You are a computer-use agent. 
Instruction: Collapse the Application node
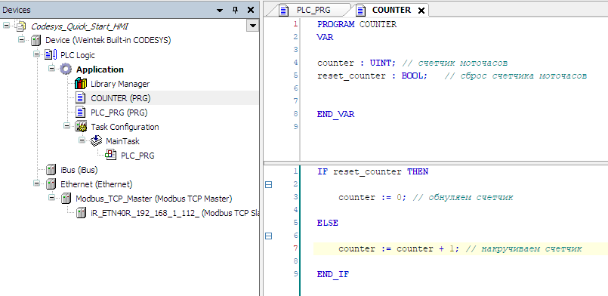click(x=51, y=68)
